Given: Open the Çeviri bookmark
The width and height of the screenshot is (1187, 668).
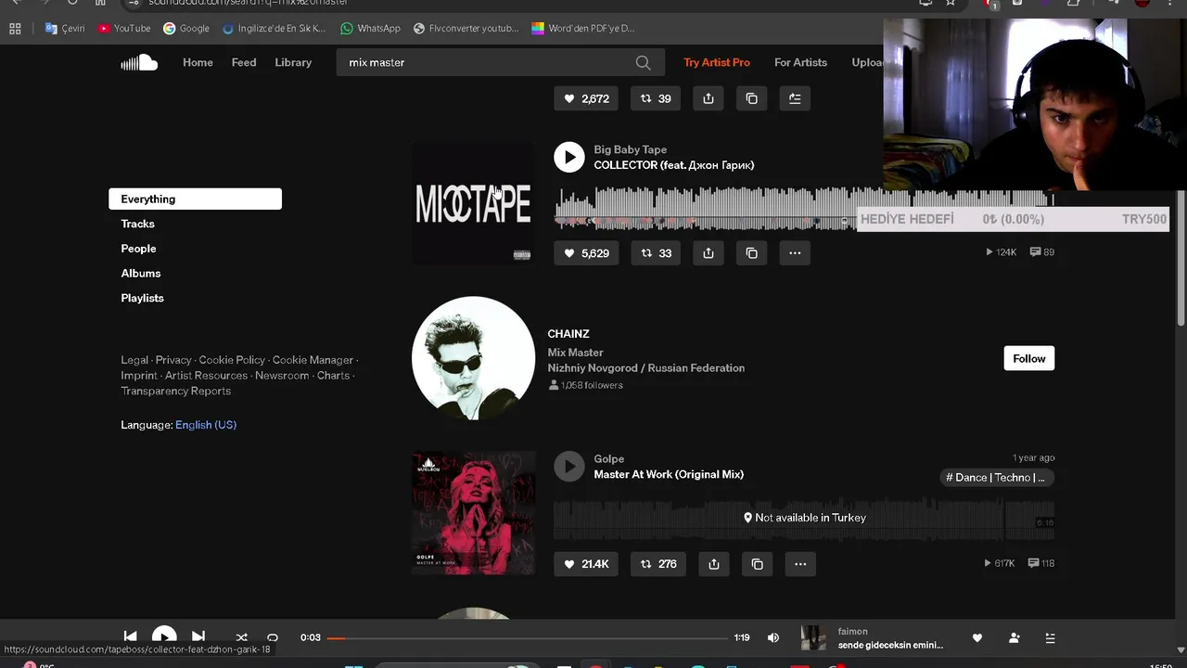Looking at the screenshot, I should point(65,29).
